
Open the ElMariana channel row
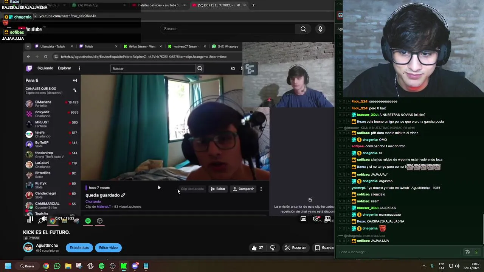click(x=52, y=104)
